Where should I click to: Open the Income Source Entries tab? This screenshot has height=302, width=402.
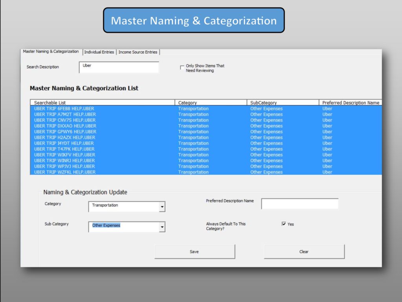pos(138,52)
